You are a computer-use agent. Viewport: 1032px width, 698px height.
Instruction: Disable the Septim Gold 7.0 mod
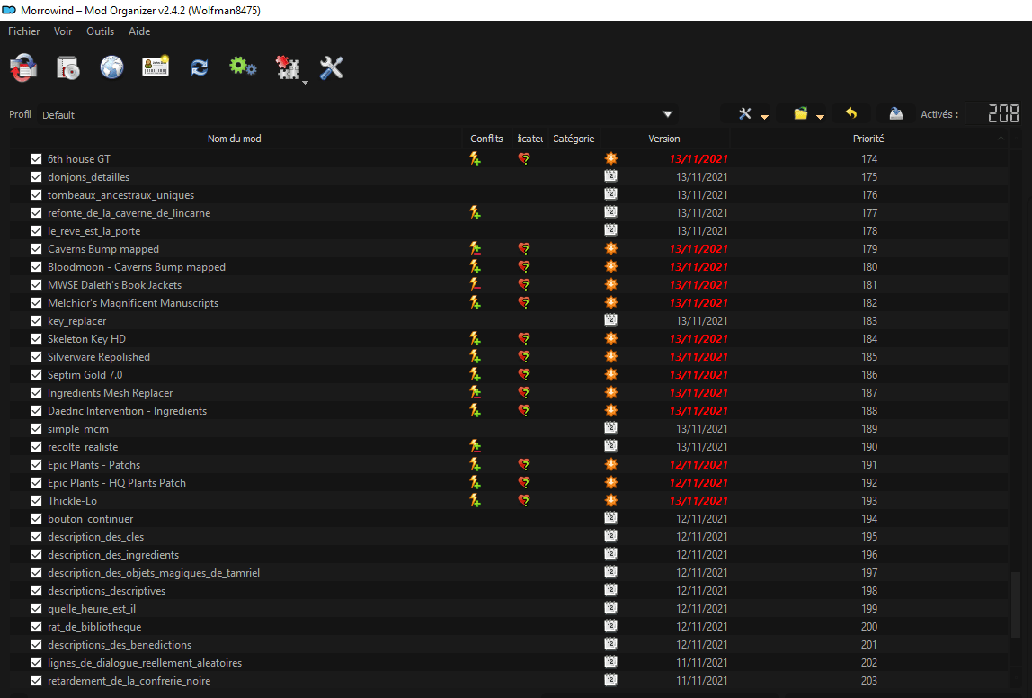37,375
